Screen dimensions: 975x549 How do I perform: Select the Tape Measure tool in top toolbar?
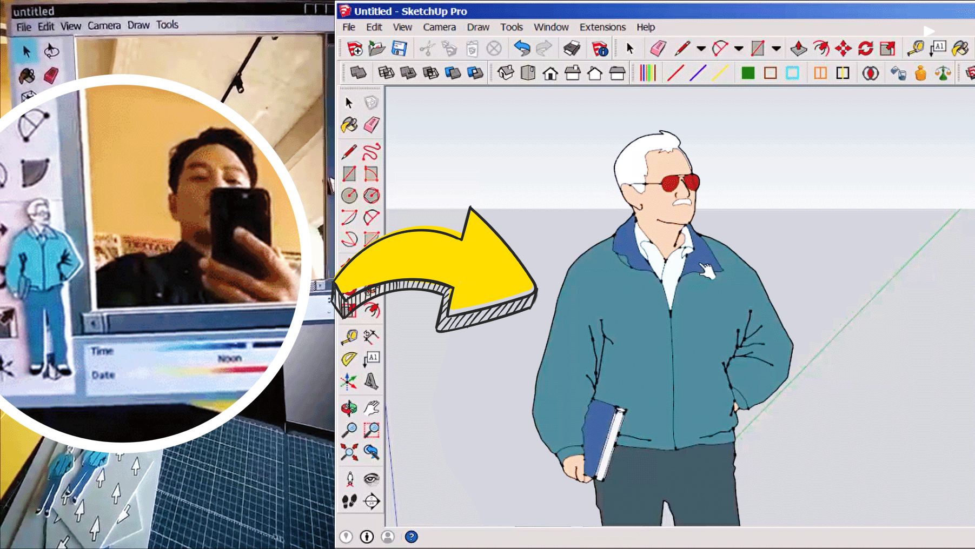[x=915, y=49]
